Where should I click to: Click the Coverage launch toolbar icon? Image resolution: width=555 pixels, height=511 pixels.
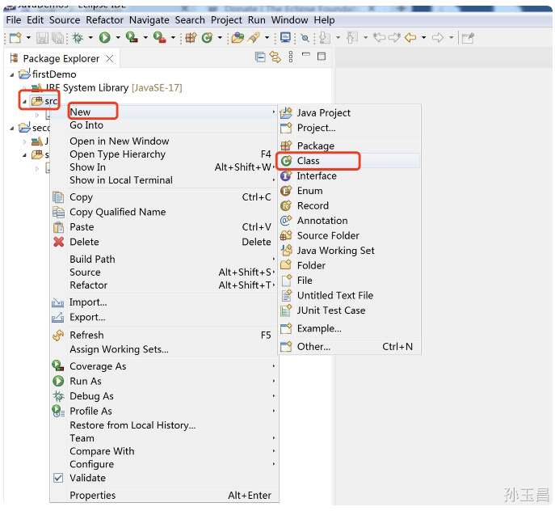tap(132, 37)
